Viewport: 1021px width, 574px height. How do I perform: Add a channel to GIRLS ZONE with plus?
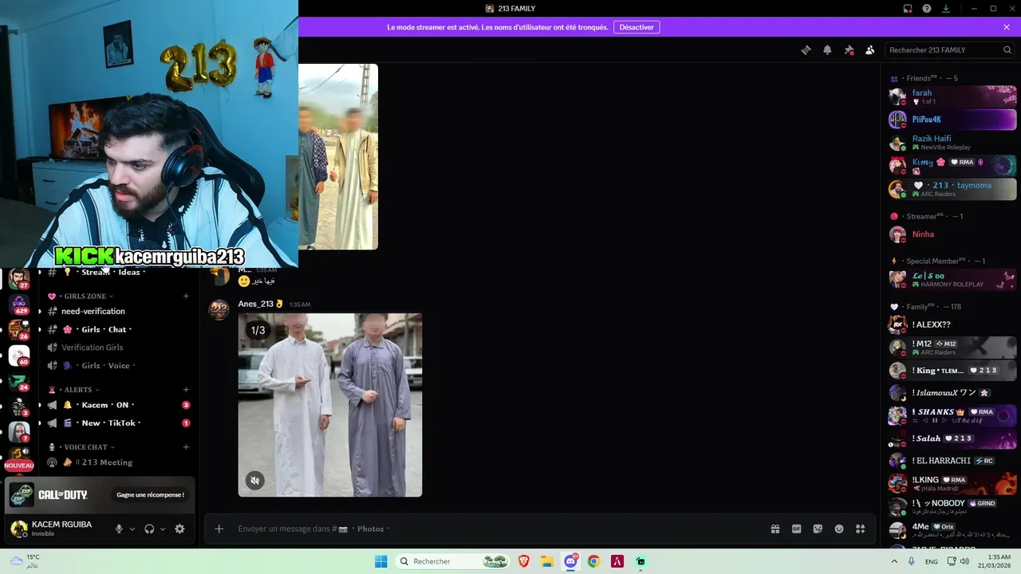[x=186, y=297]
